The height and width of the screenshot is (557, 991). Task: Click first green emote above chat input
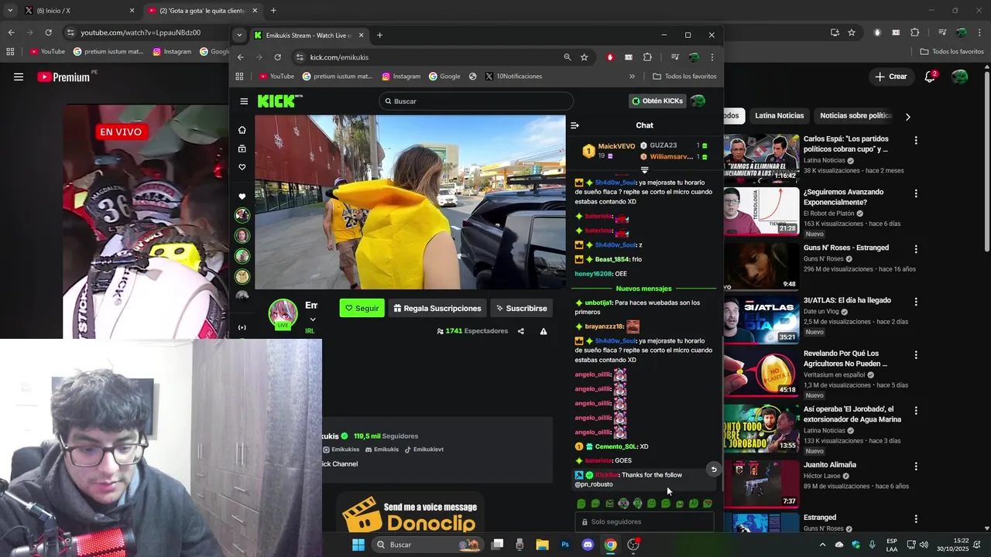pyautogui.click(x=581, y=504)
